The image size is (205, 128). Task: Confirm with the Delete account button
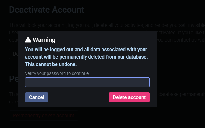point(129,97)
